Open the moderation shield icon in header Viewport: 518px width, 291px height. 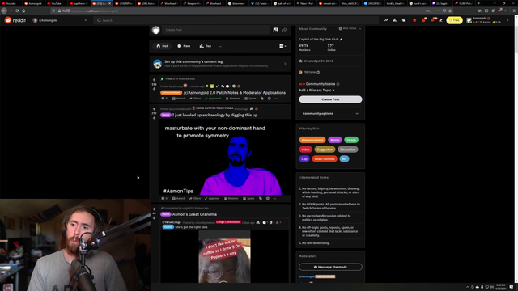pyautogui.click(x=414, y=20)
